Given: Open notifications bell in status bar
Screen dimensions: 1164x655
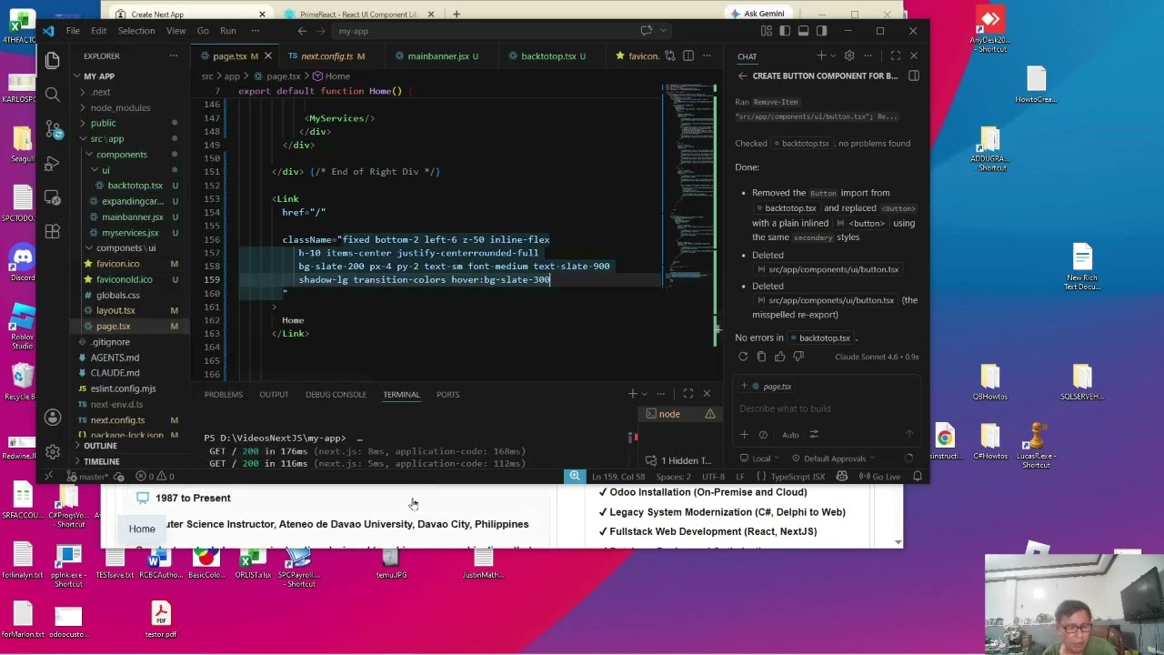Looking at the screenshot, I should 917,477.
